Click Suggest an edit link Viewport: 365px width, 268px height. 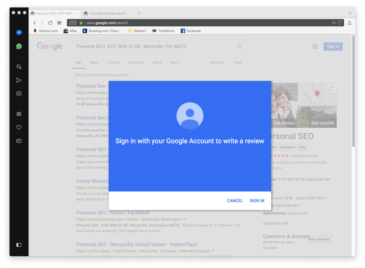276,223
